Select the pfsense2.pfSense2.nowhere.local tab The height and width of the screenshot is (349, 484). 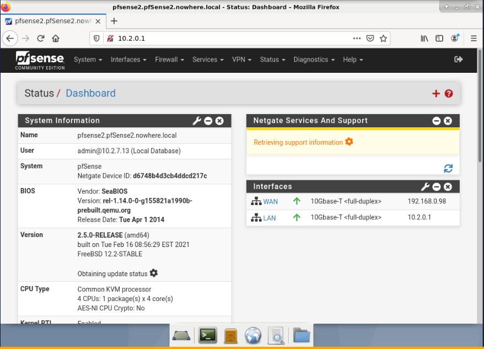(x=53, y=21)
